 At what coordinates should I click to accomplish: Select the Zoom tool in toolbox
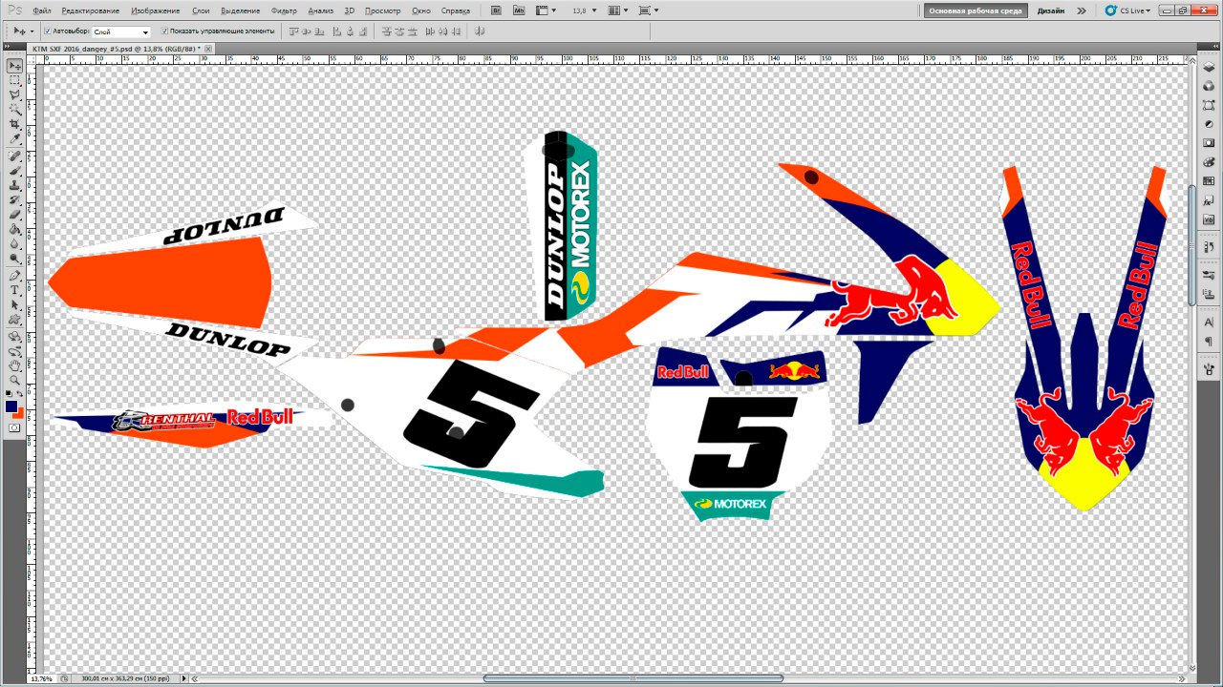(15, 380)
